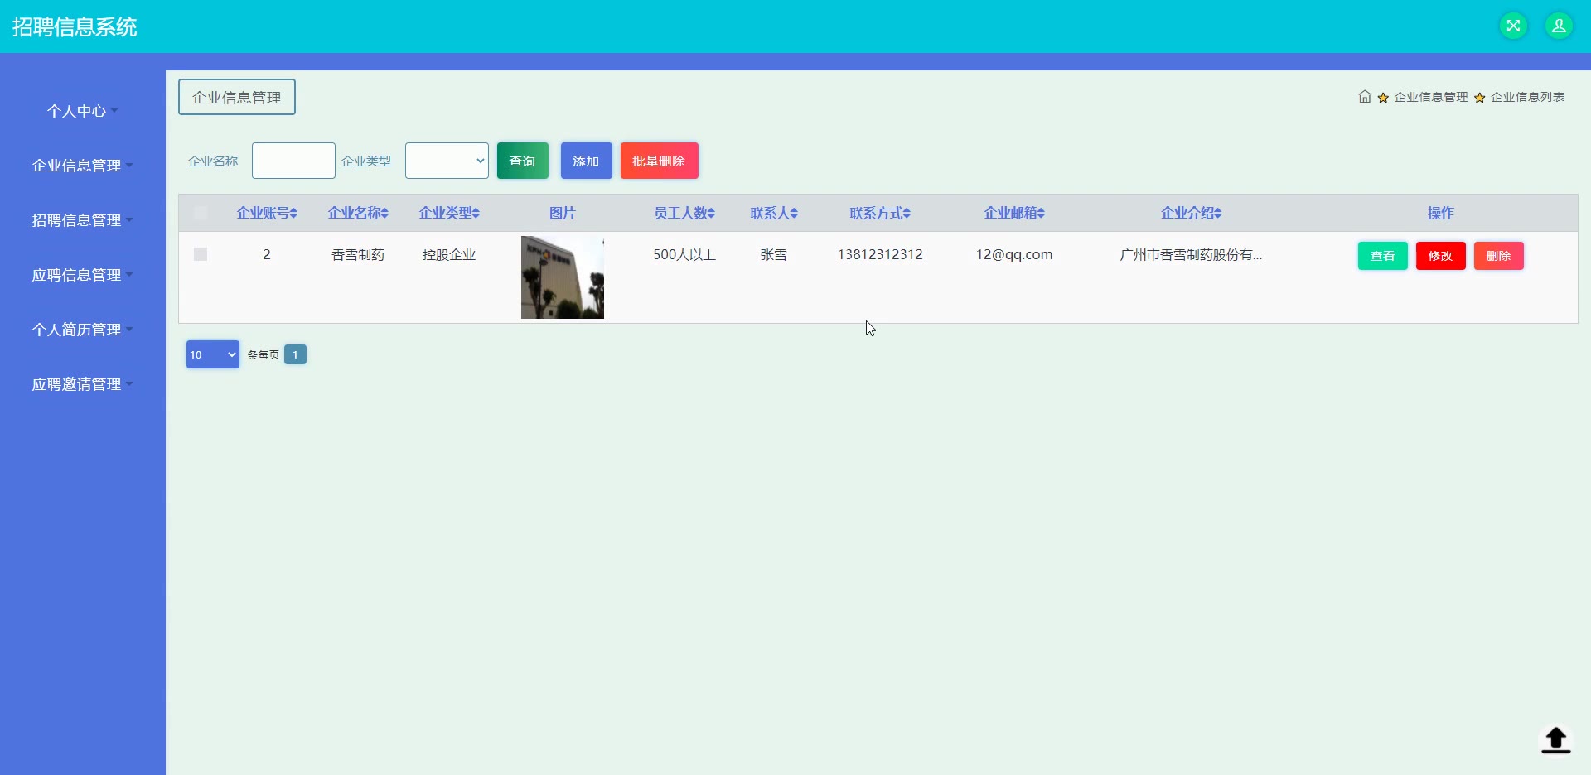This screenshot has height=775, width=1591.
Task: Go to page 1 in pagination
Action: click(296, 354)
